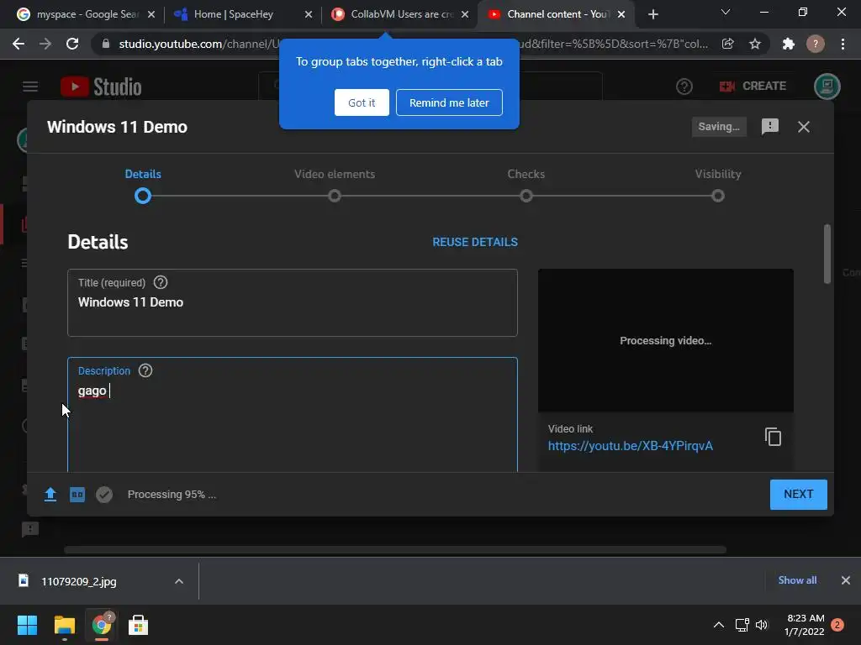Switch to the Home | SpaceHey tab
Screen dimensions: 861x645
234,14
